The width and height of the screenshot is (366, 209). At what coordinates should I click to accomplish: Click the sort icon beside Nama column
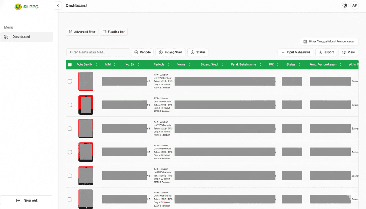[x=189, y=64]
